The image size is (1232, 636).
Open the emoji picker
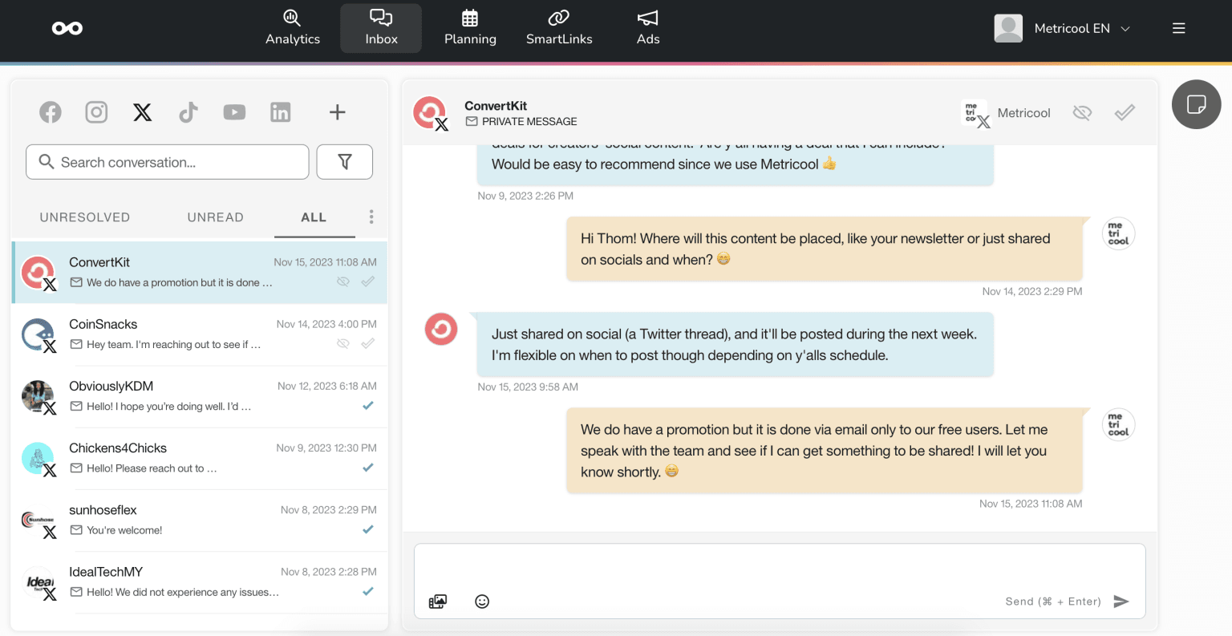click(x=481, y=601)
